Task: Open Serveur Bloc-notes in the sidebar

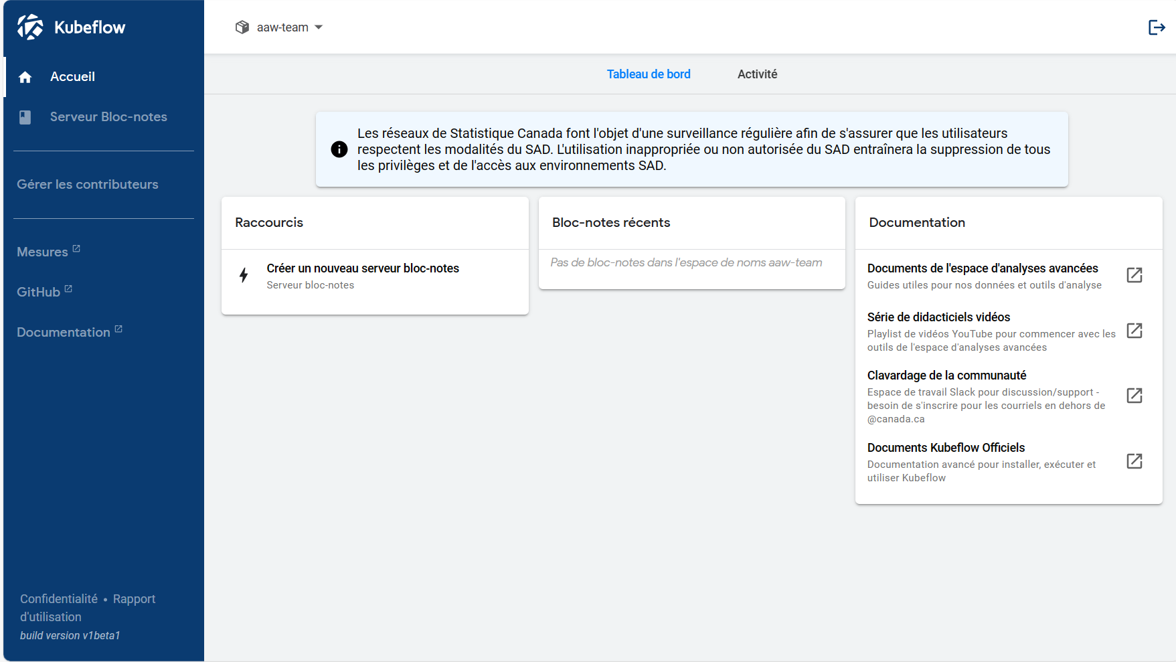Action: [x=104, y=117]
